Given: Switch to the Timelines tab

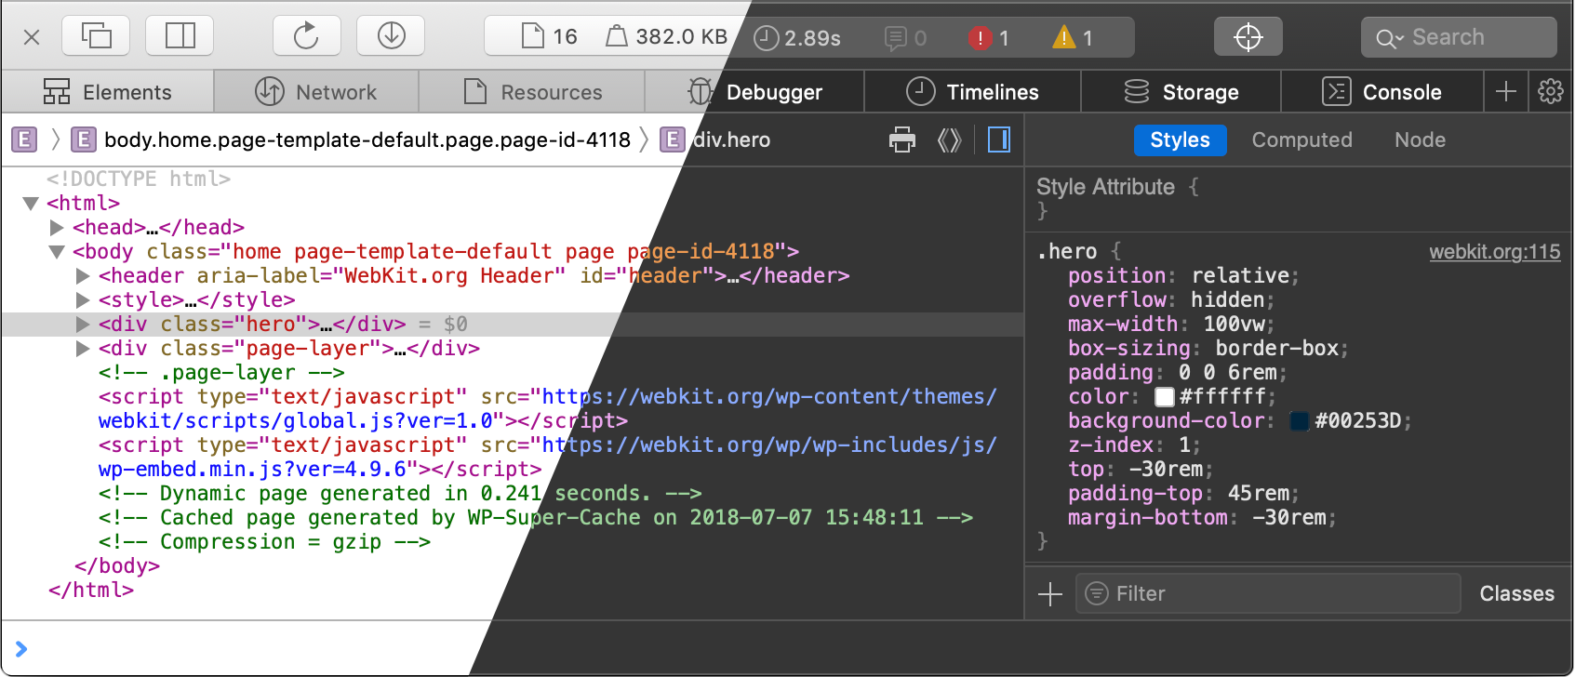Looking at the screenshot, I should click(972, 92).
